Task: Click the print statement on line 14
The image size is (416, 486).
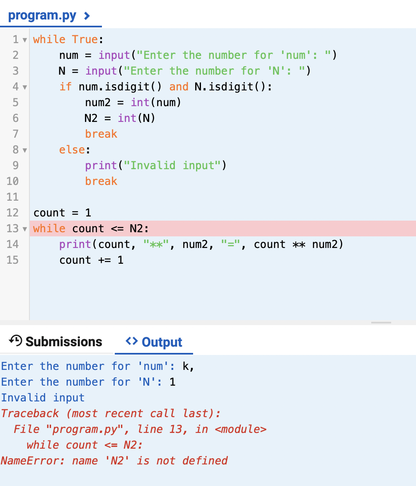Action: tap(166, 244)
